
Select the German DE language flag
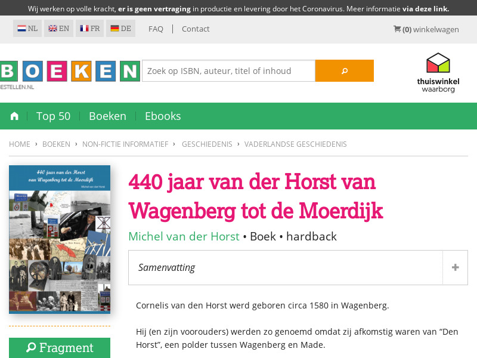pos(120,28)
